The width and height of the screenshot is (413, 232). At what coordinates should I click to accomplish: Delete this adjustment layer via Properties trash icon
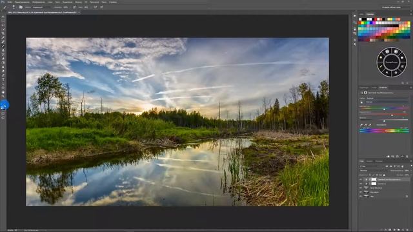click(x=407, y=157)
